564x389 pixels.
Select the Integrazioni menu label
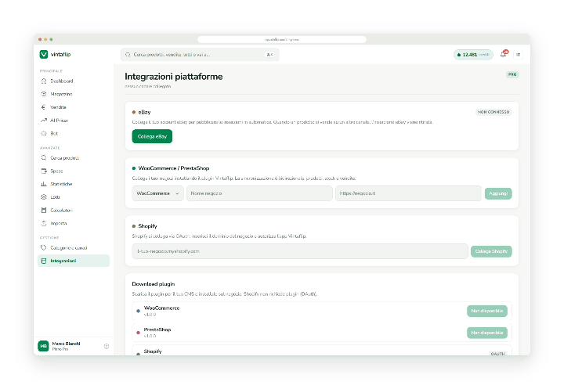(x=63, y=261)
